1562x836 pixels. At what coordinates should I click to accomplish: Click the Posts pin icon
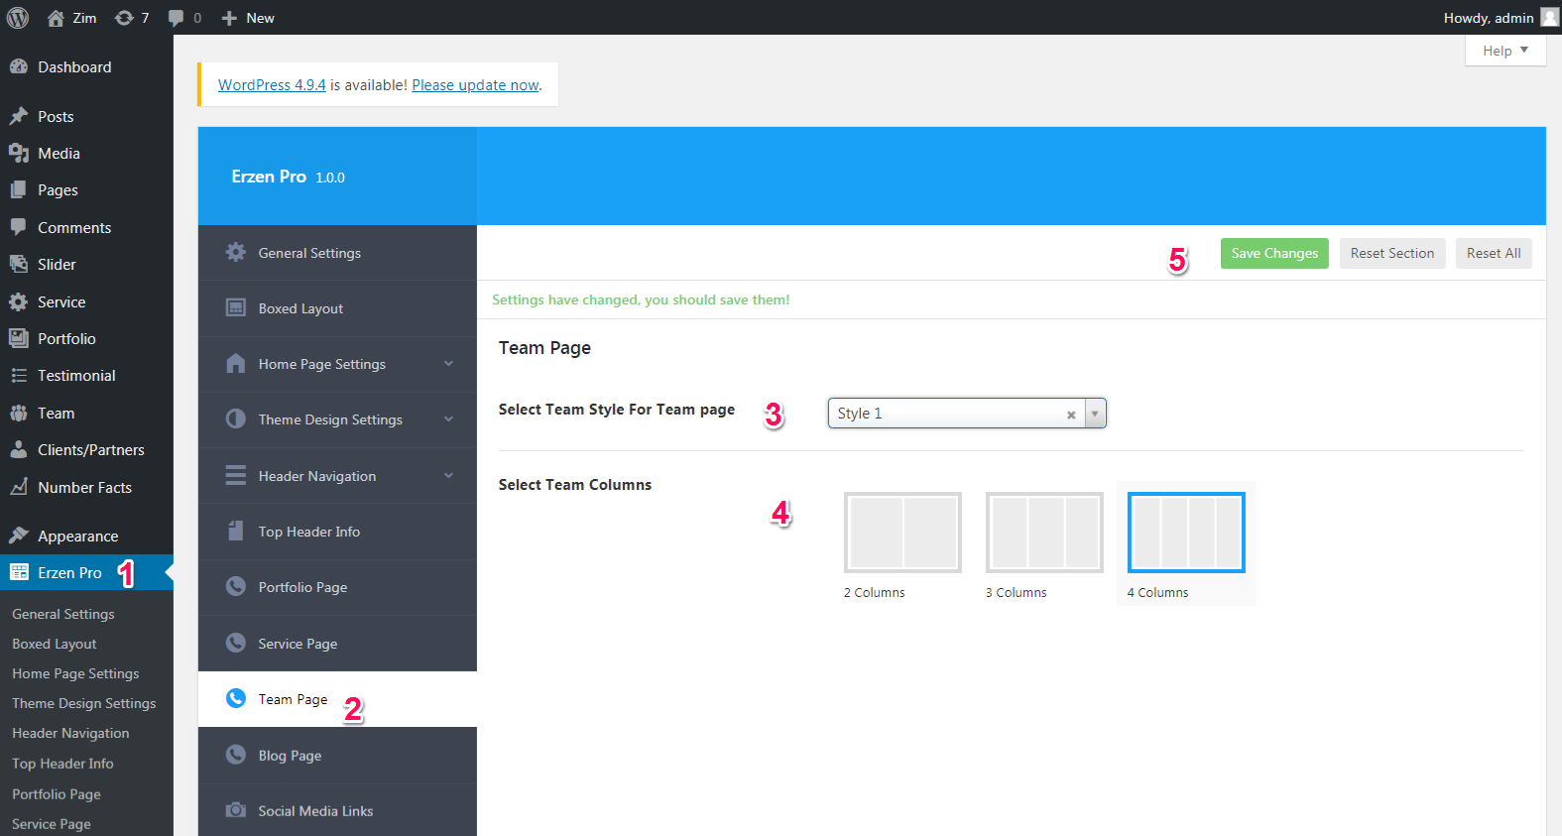(18, 116)
